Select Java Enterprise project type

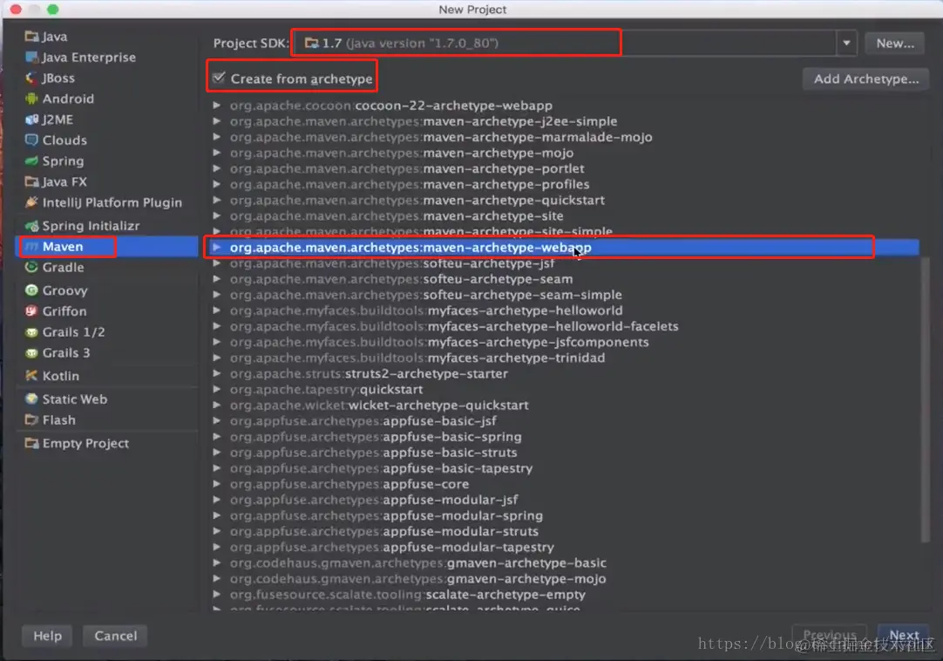click(x=106, y=58)
